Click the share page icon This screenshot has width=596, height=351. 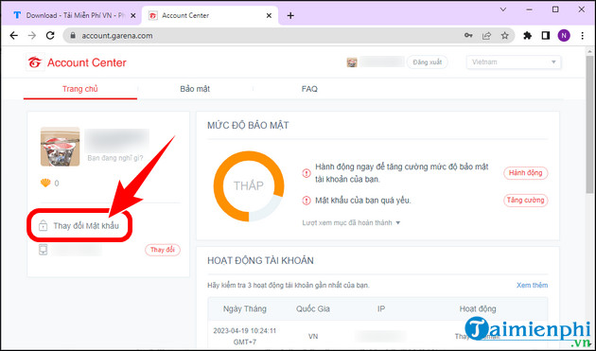(x=486, y=36)
